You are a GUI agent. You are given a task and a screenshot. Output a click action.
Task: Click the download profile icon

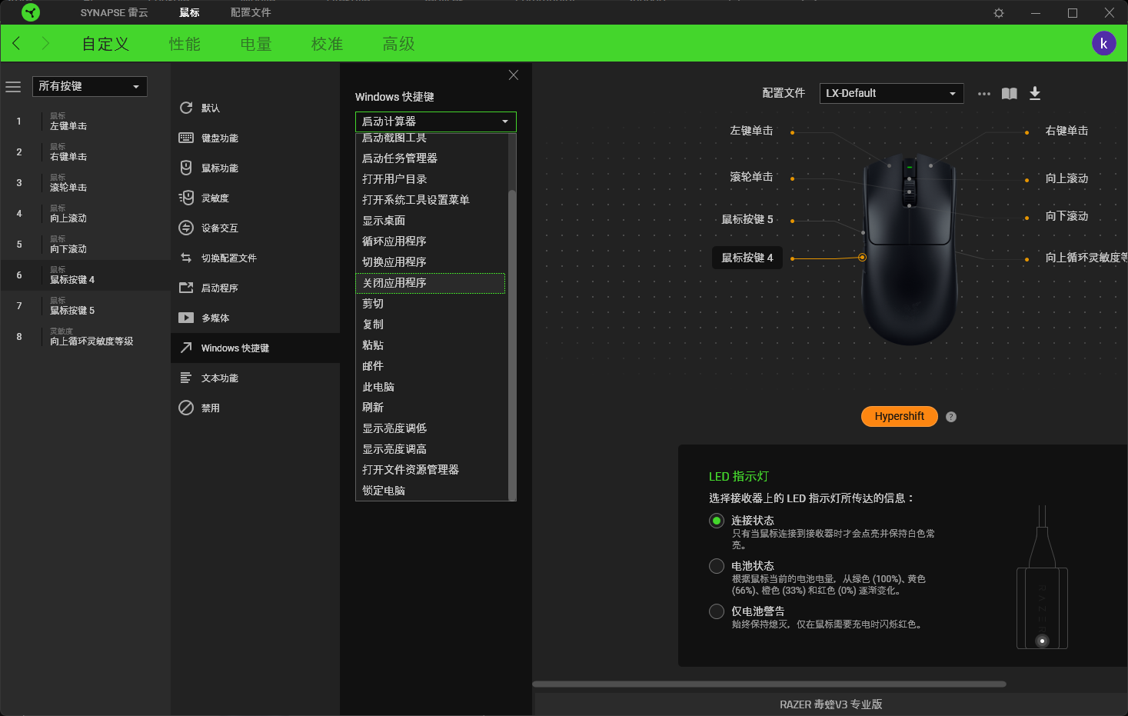[1035, 93]
